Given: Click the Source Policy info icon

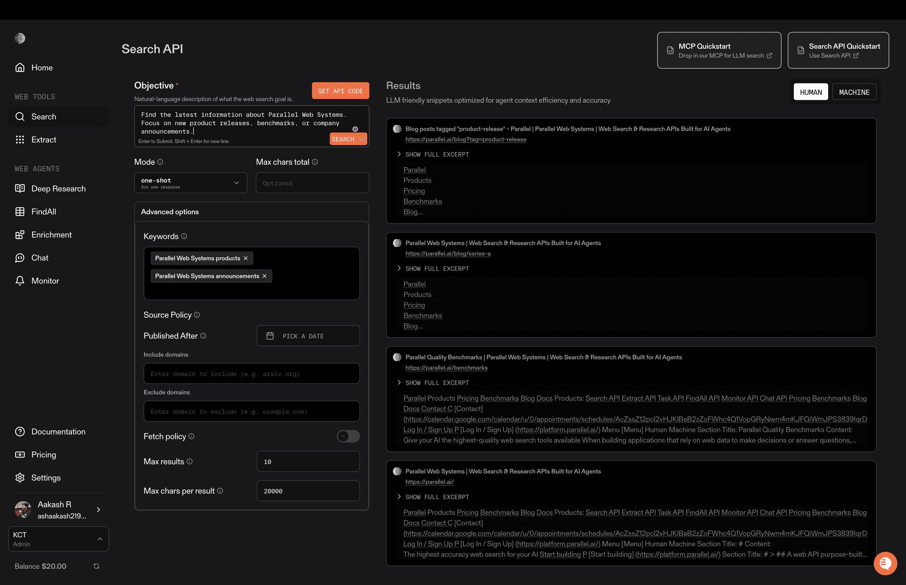Looking at the screenshot, I should [x=197, y=315].
